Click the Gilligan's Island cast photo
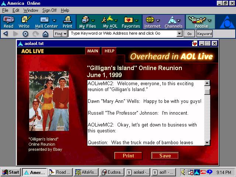The width and height of the screenshot is (236, 177). point(49,101)
